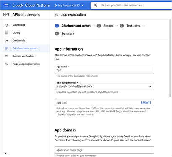This screenshot has width=172, height=157.
Task: Click the OAuth consent screen sidebar icon
Action: pos(6,48)
